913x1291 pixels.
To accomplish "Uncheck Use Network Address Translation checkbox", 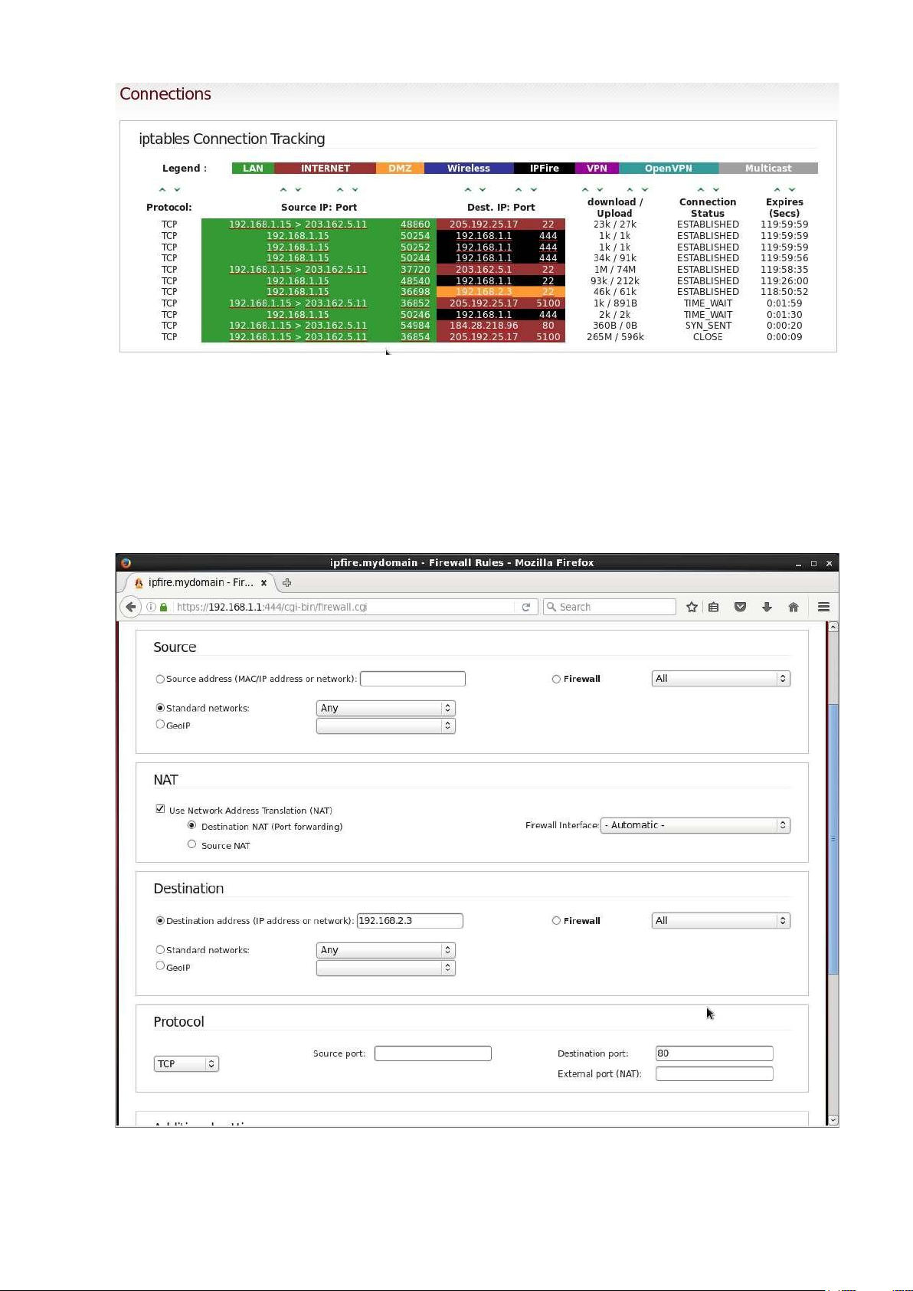I will click(x=160, y=809).
